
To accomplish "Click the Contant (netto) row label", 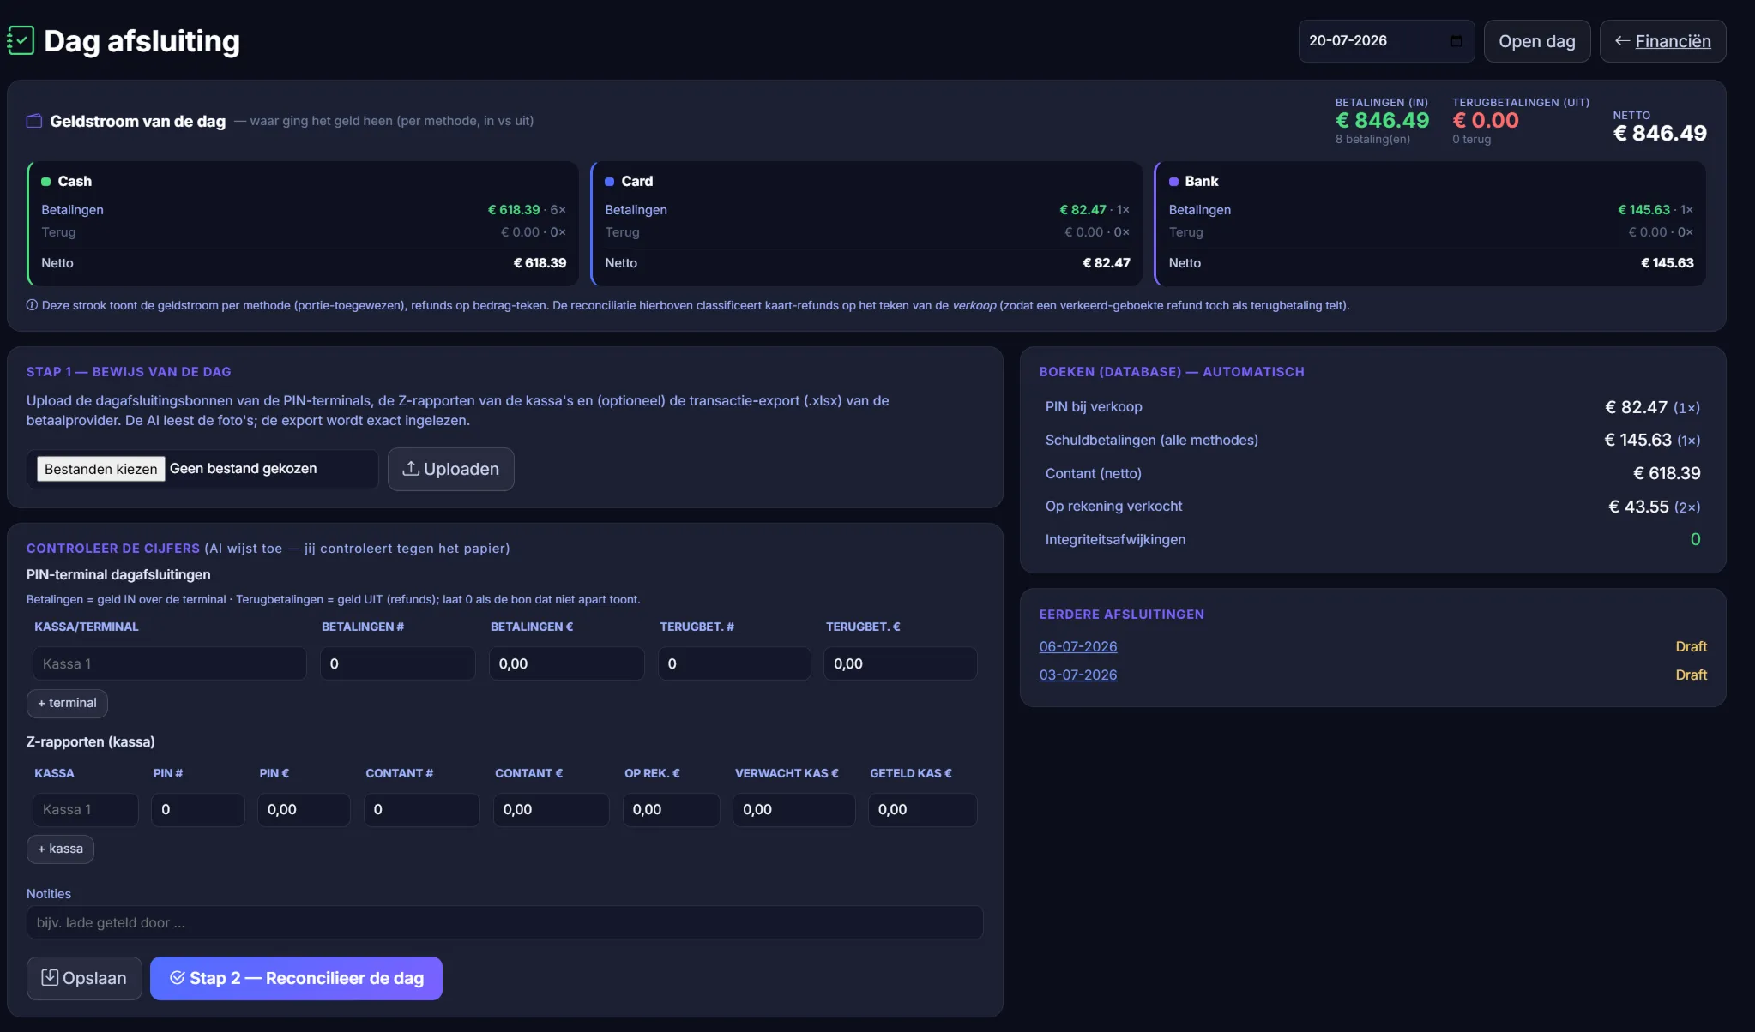I will tap(1093, 473).
